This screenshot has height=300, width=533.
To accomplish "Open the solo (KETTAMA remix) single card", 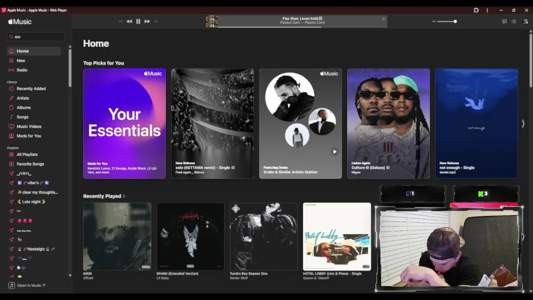I will (212, 124).
